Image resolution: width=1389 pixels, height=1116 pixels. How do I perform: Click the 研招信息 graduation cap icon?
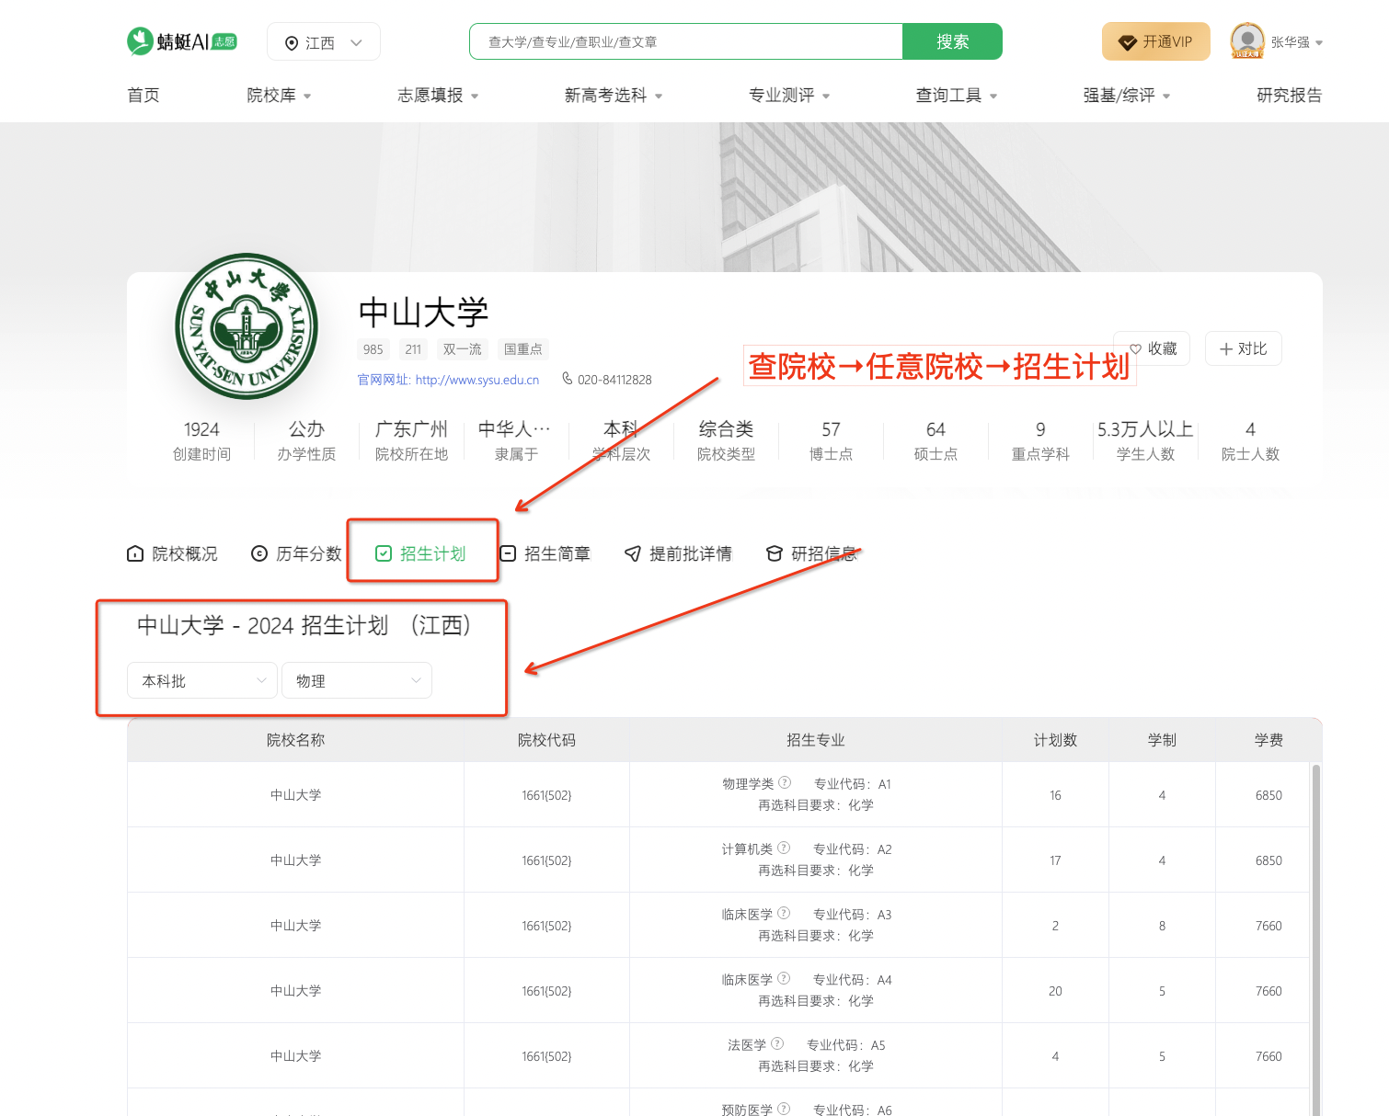pos(775,553)
